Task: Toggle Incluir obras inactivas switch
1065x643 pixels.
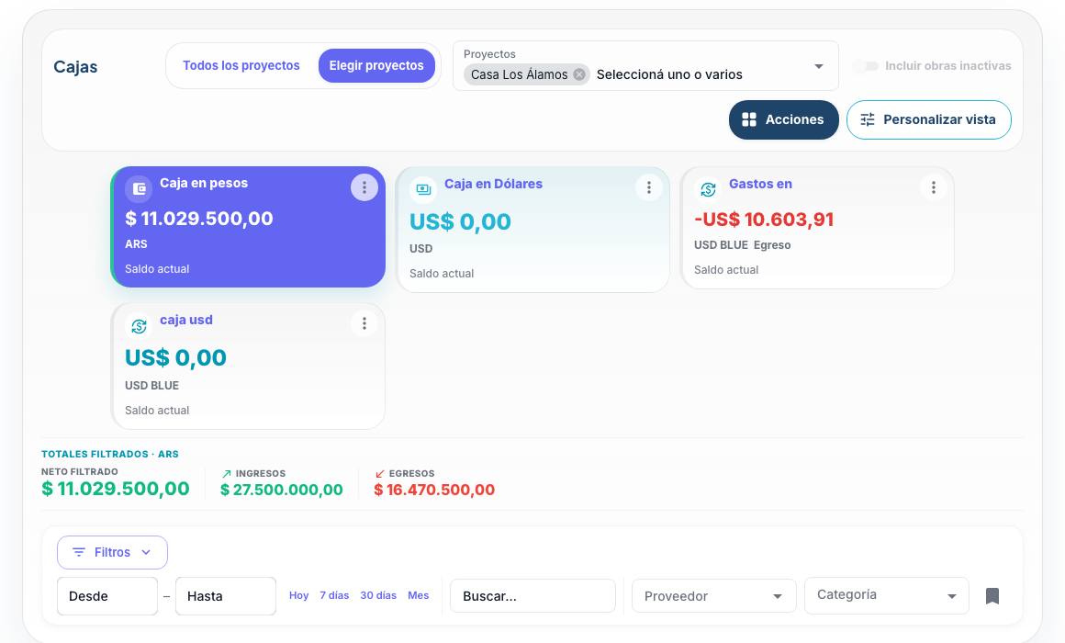Action: pyautogui.click(x=866, y=66)
